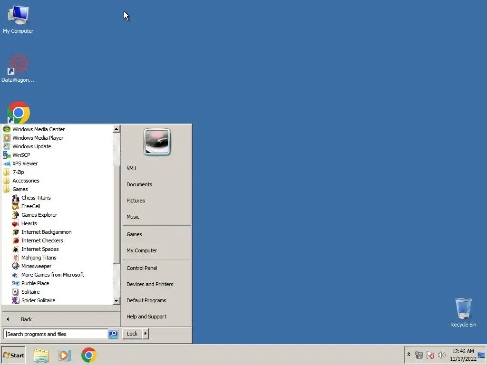Launch Windows Media Player in Start menu list

(x=38, y=138)
